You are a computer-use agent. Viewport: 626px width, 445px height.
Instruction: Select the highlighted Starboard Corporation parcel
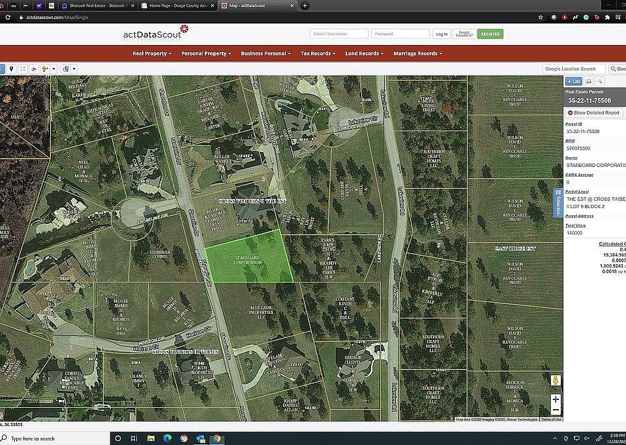249,260
